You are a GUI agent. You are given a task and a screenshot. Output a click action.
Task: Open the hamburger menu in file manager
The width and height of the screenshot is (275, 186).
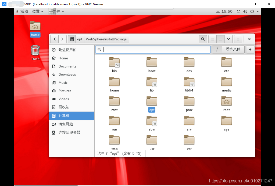point(238,39)
